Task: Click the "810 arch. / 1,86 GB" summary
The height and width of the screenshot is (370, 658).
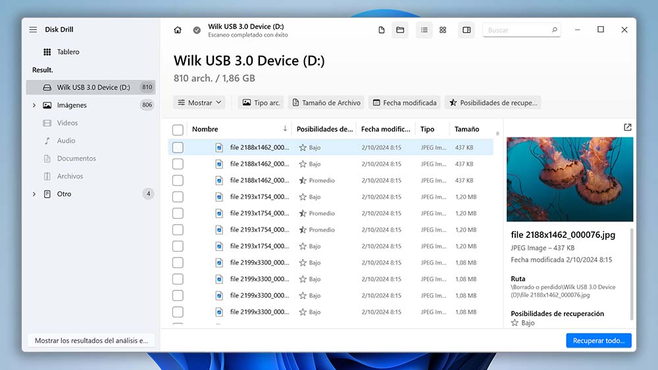Action: tap(215, 78)
